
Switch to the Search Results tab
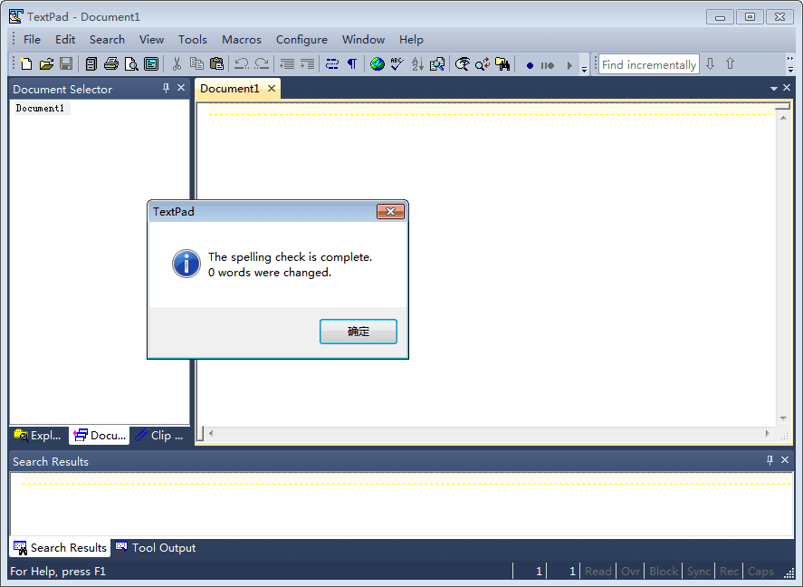pos(60,547)
